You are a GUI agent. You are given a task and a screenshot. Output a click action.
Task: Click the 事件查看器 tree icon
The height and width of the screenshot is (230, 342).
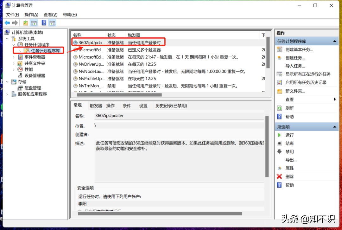pos(20,57)
